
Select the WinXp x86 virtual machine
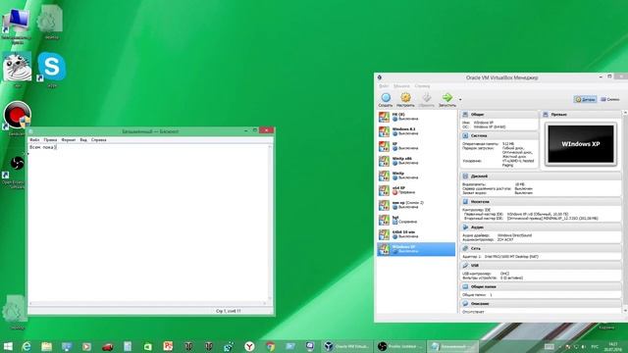tap(416, 161)
